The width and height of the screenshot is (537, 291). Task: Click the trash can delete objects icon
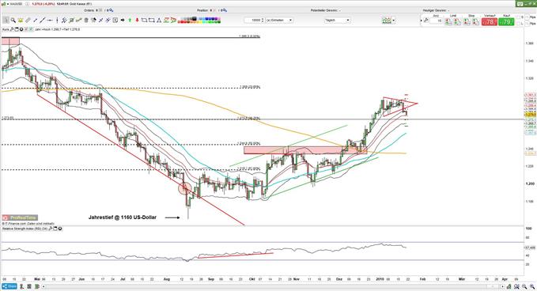(x=86, y=21)
